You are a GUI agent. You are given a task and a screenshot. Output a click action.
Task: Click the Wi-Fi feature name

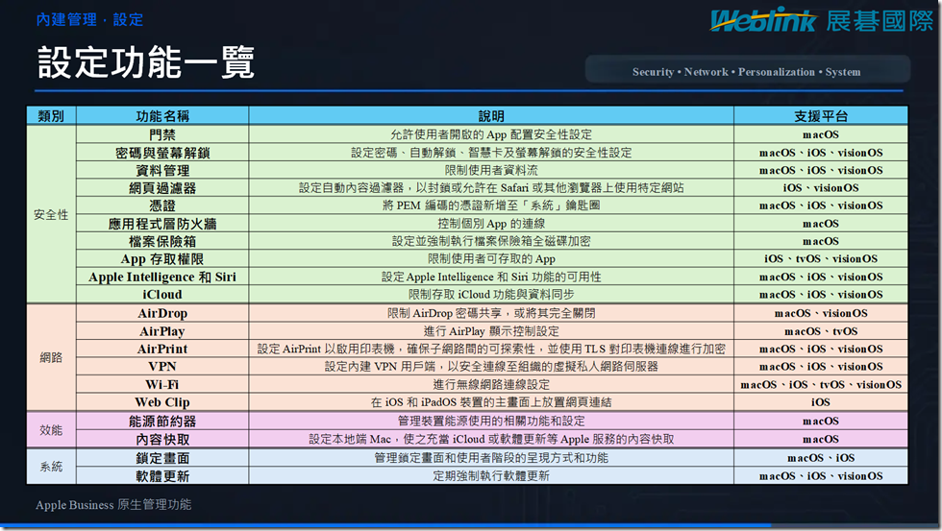click(162, 384)
